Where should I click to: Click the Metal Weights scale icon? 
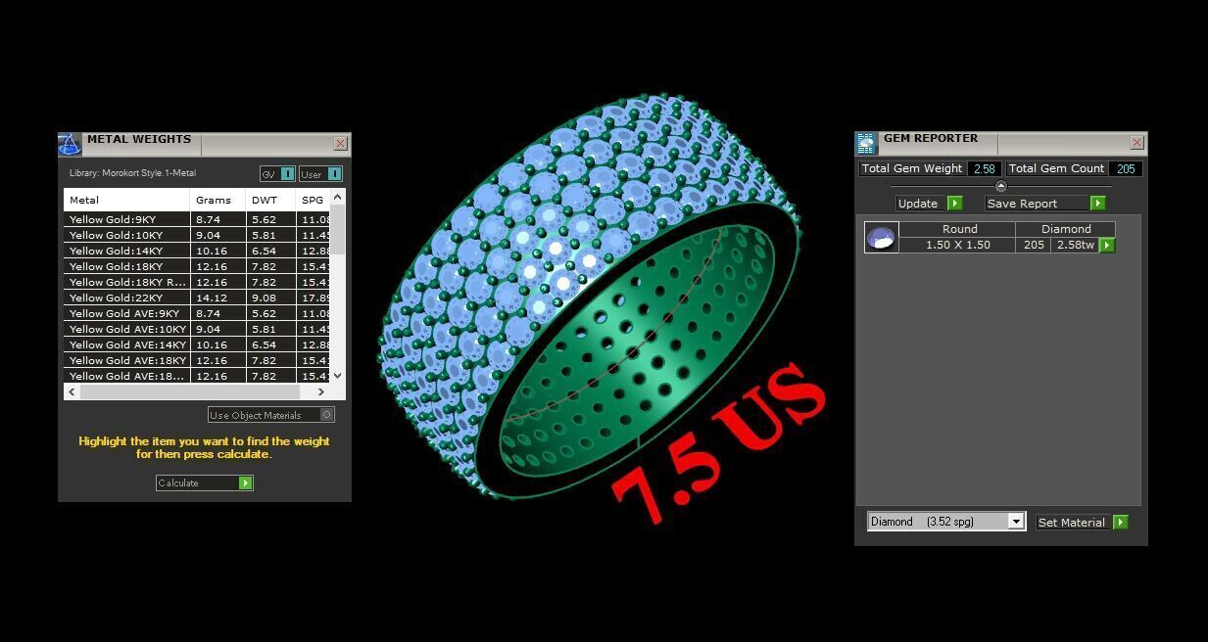[x=70, y=145]
